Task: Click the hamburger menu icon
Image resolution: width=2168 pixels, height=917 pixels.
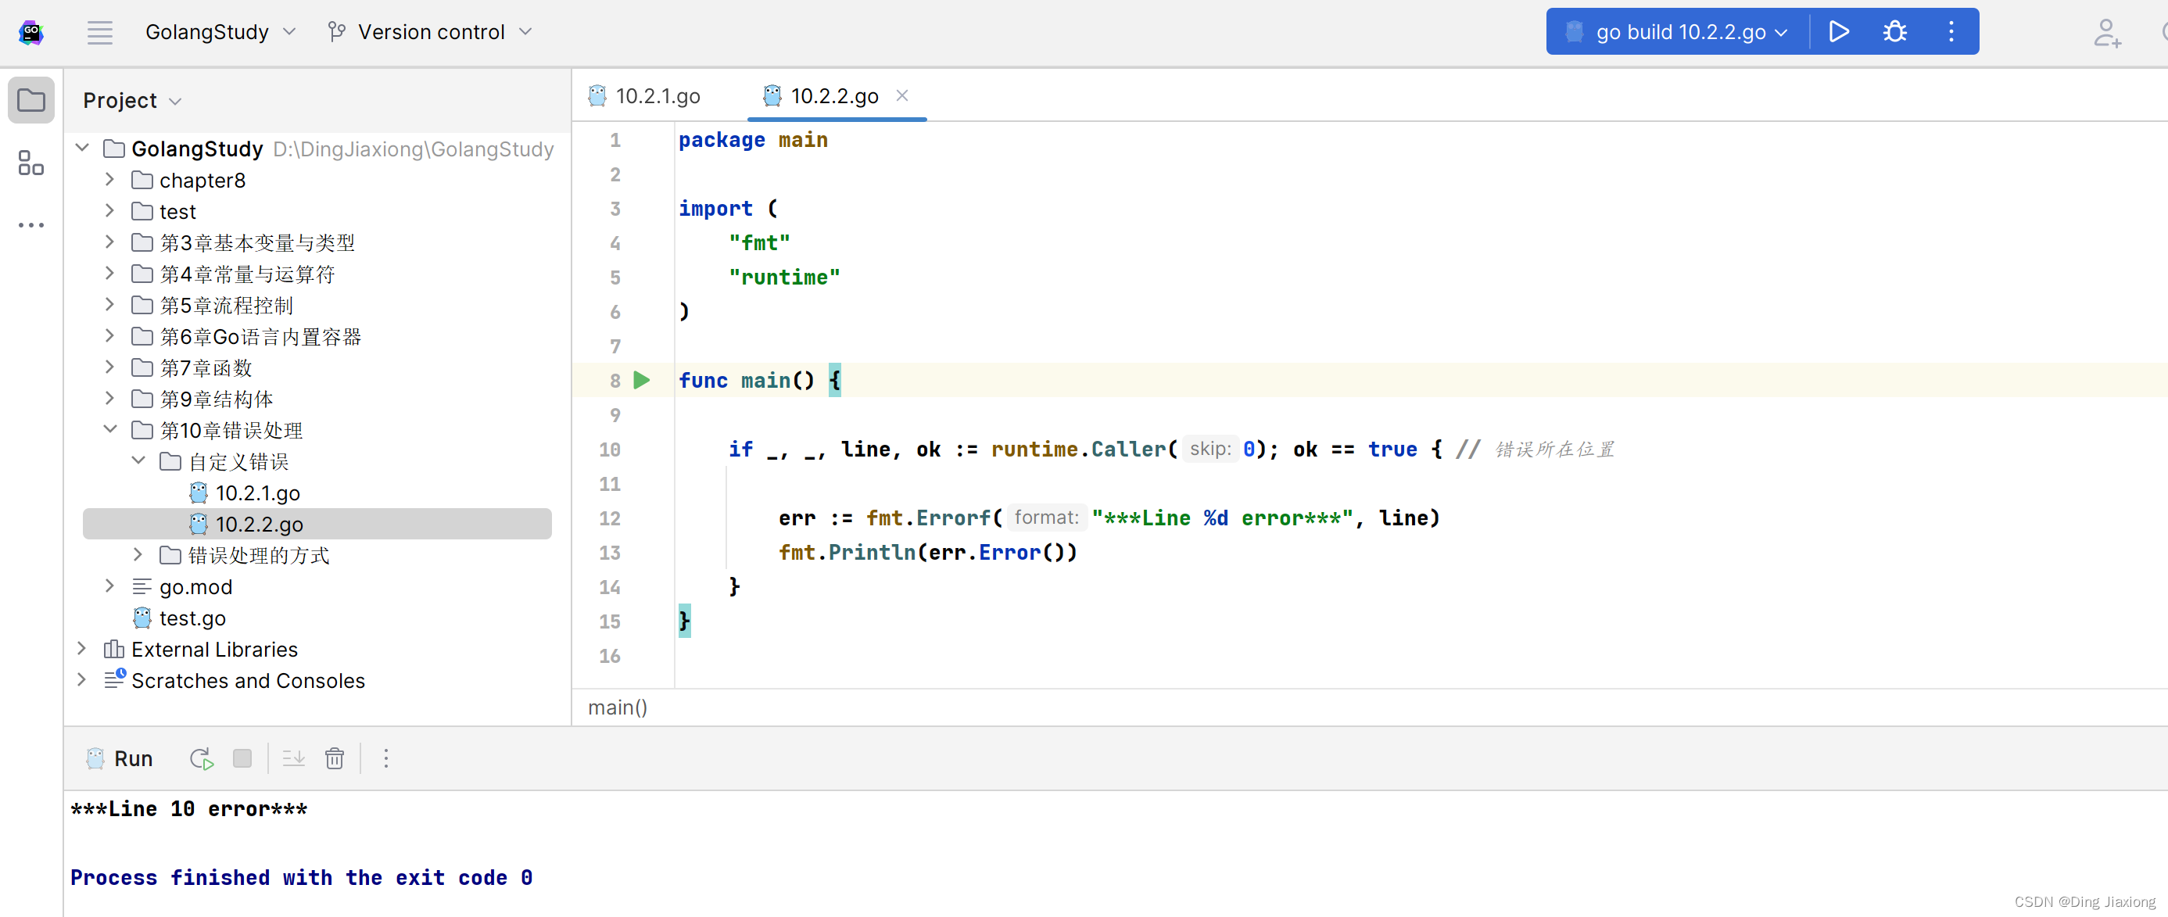Action: click(97, 30)
